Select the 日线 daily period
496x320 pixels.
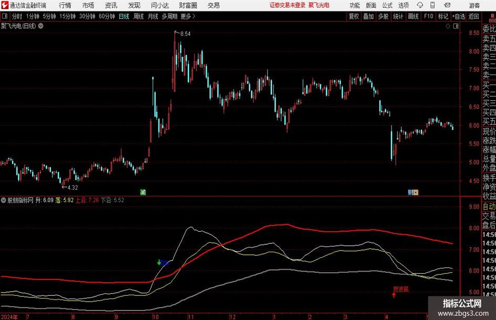(124, 16)
